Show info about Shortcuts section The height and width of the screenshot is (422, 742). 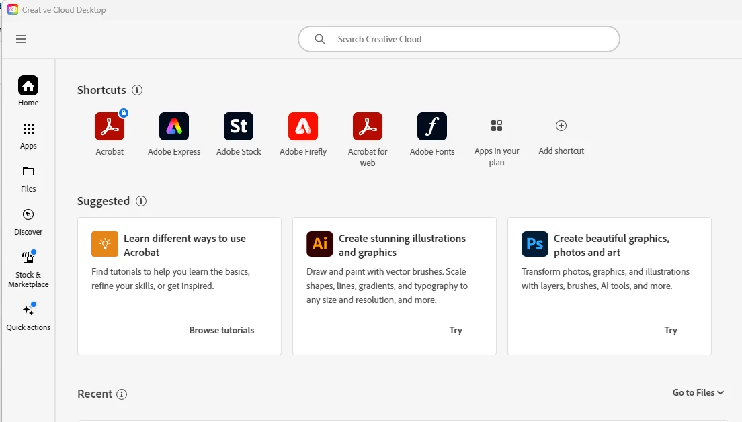click(x=137, y=90)
